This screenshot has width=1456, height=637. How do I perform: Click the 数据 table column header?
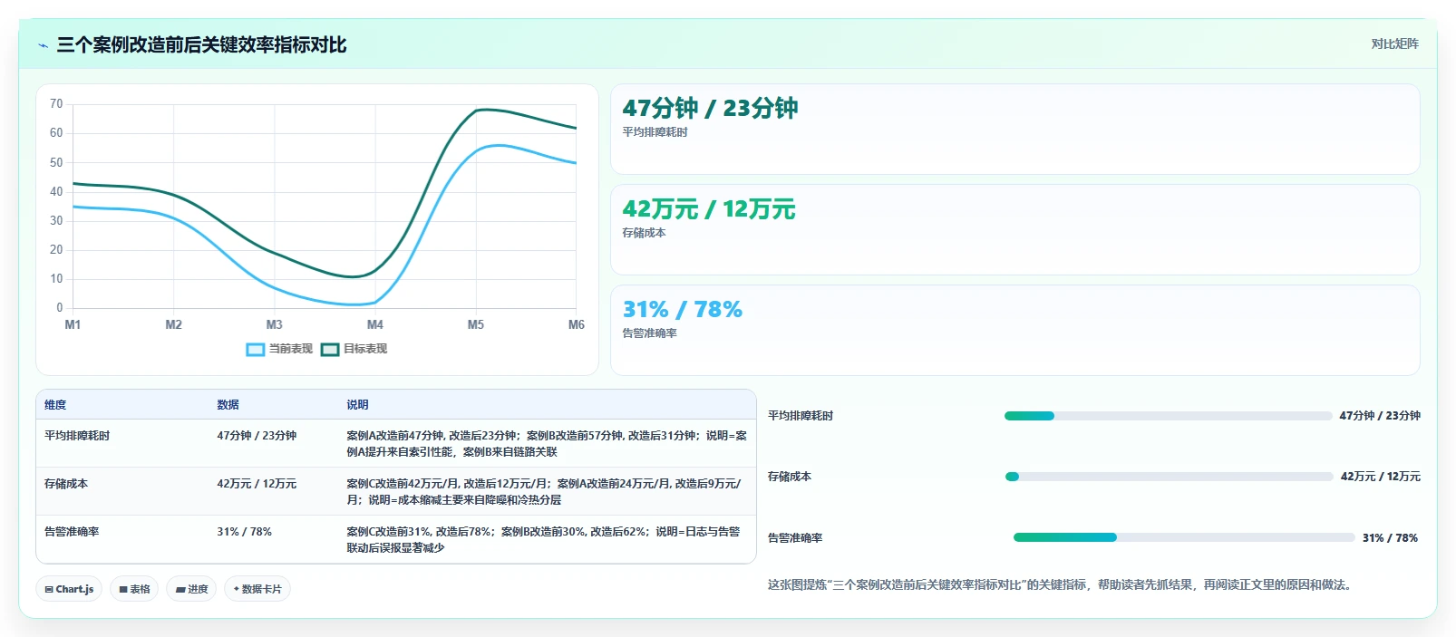click(x=228, y=405)
